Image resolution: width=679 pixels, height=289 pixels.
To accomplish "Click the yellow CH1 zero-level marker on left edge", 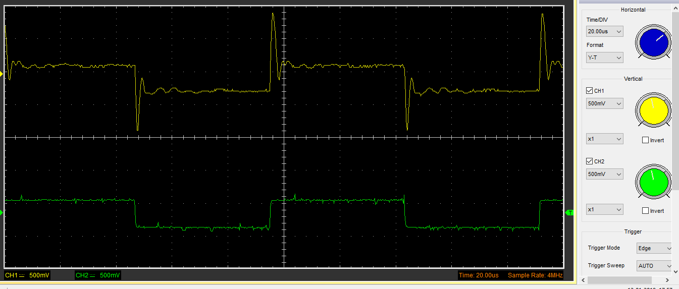I will point(2,75).
